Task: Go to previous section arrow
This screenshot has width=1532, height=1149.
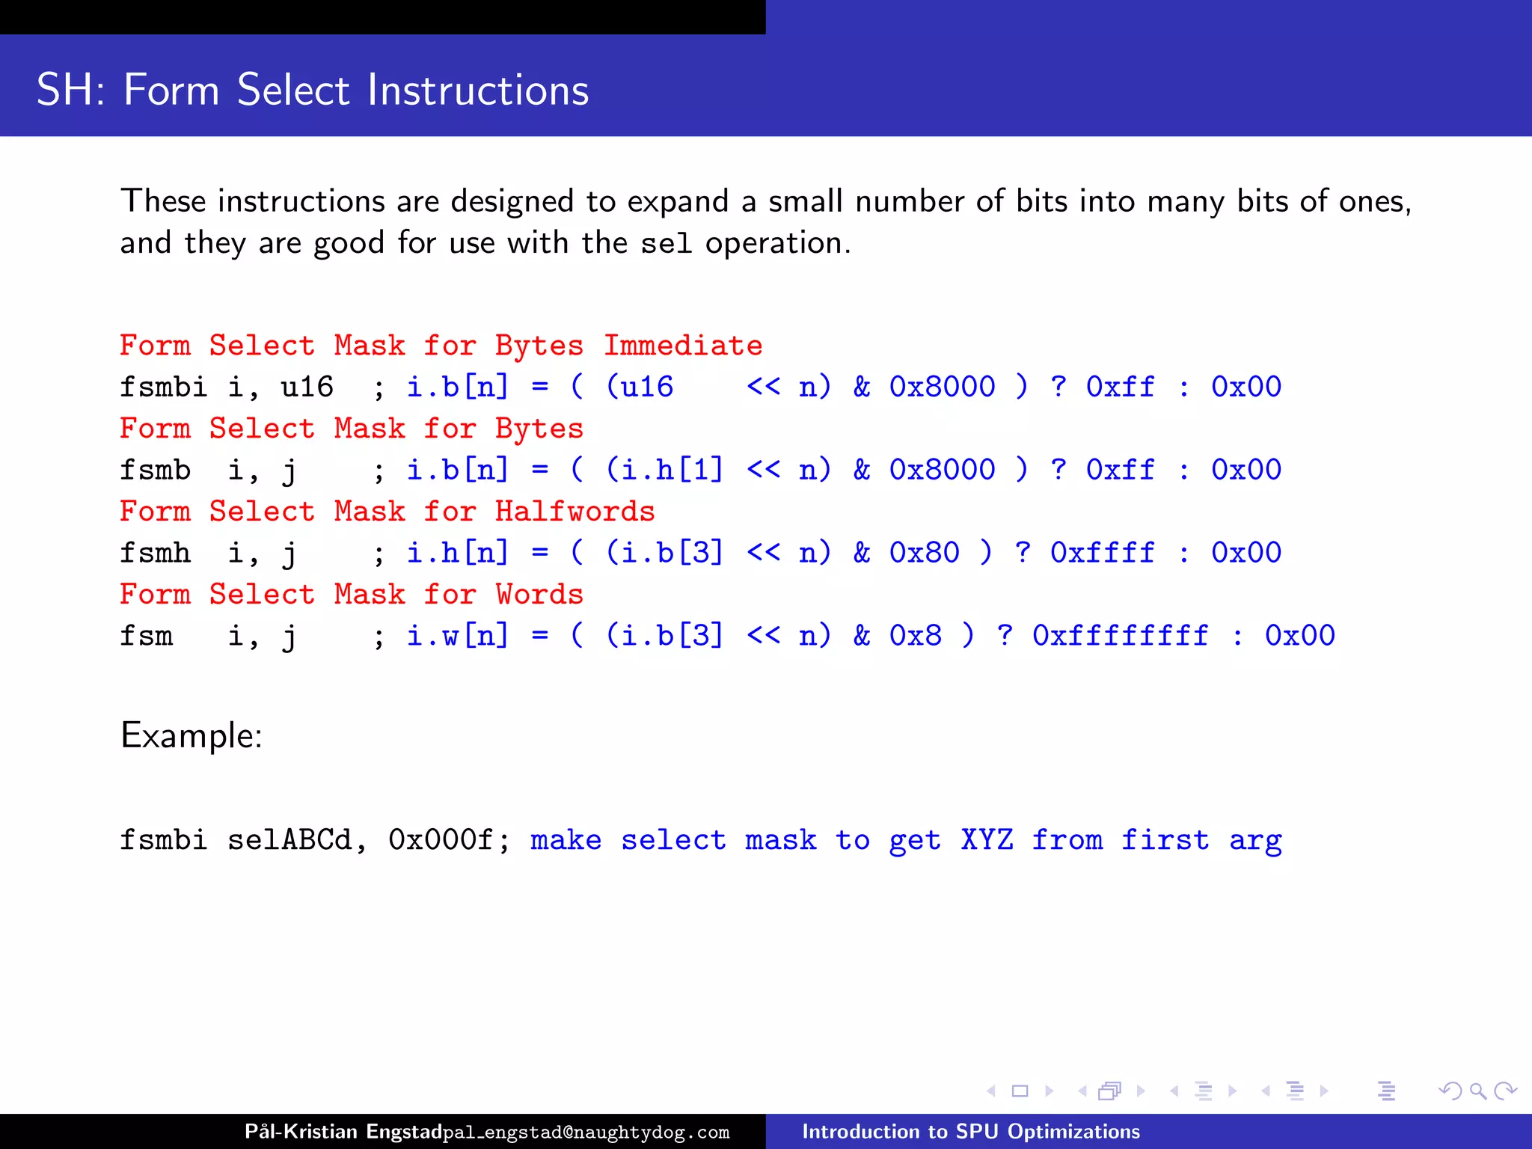Action: click(1266, 1091)
